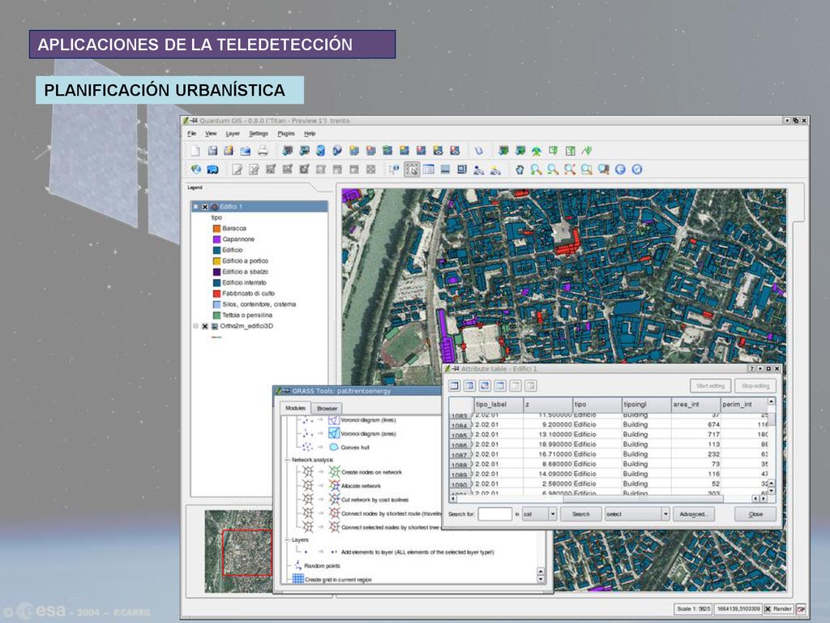Click 'Connect nodes by shortest route' module

pyautogui.click(x=391, y=513)
